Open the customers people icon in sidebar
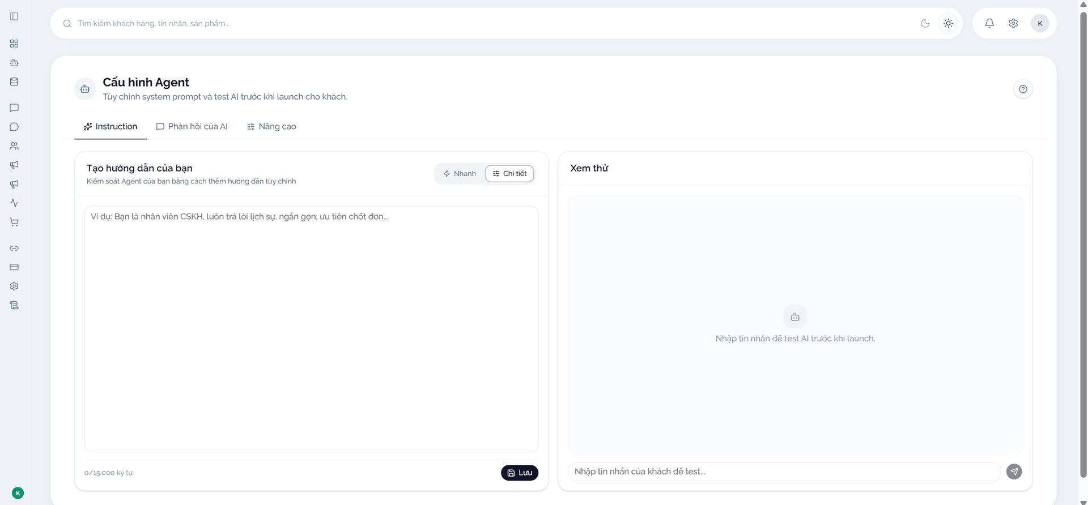This screenshot has height=505, width=1088. pyautogui.click(x=14, y=146)
